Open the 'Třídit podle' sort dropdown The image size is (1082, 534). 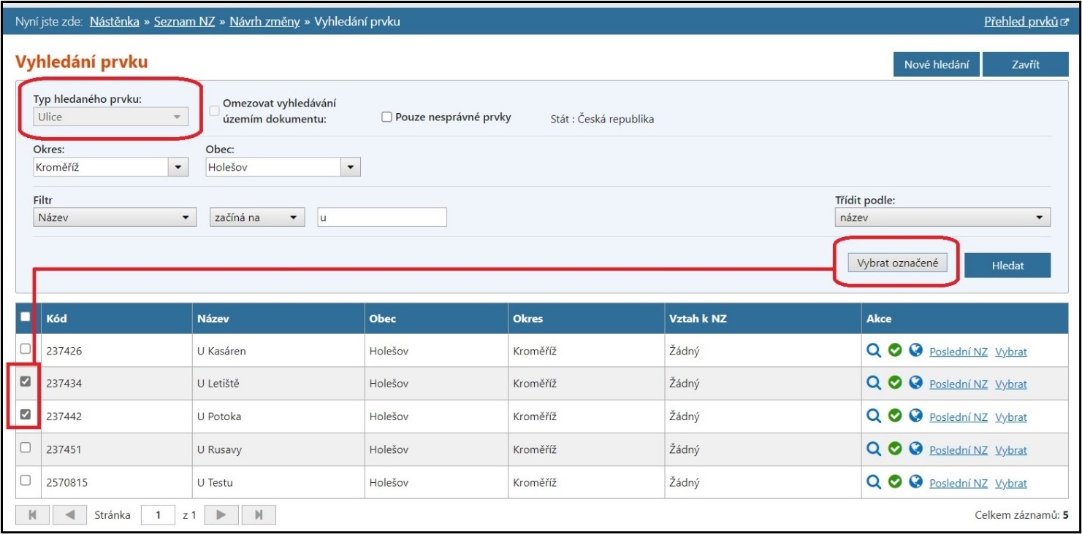(x=942, y=217)
